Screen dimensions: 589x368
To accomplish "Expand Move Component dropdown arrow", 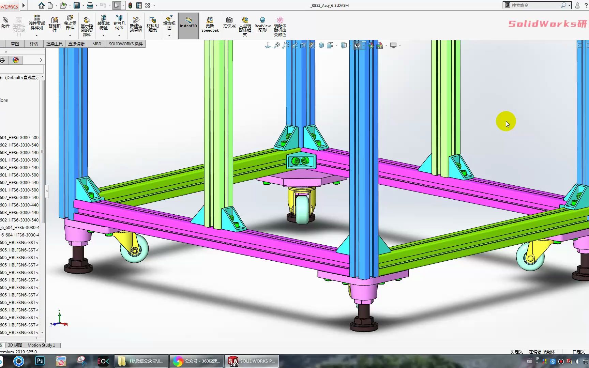I will (x=70, y=35).
